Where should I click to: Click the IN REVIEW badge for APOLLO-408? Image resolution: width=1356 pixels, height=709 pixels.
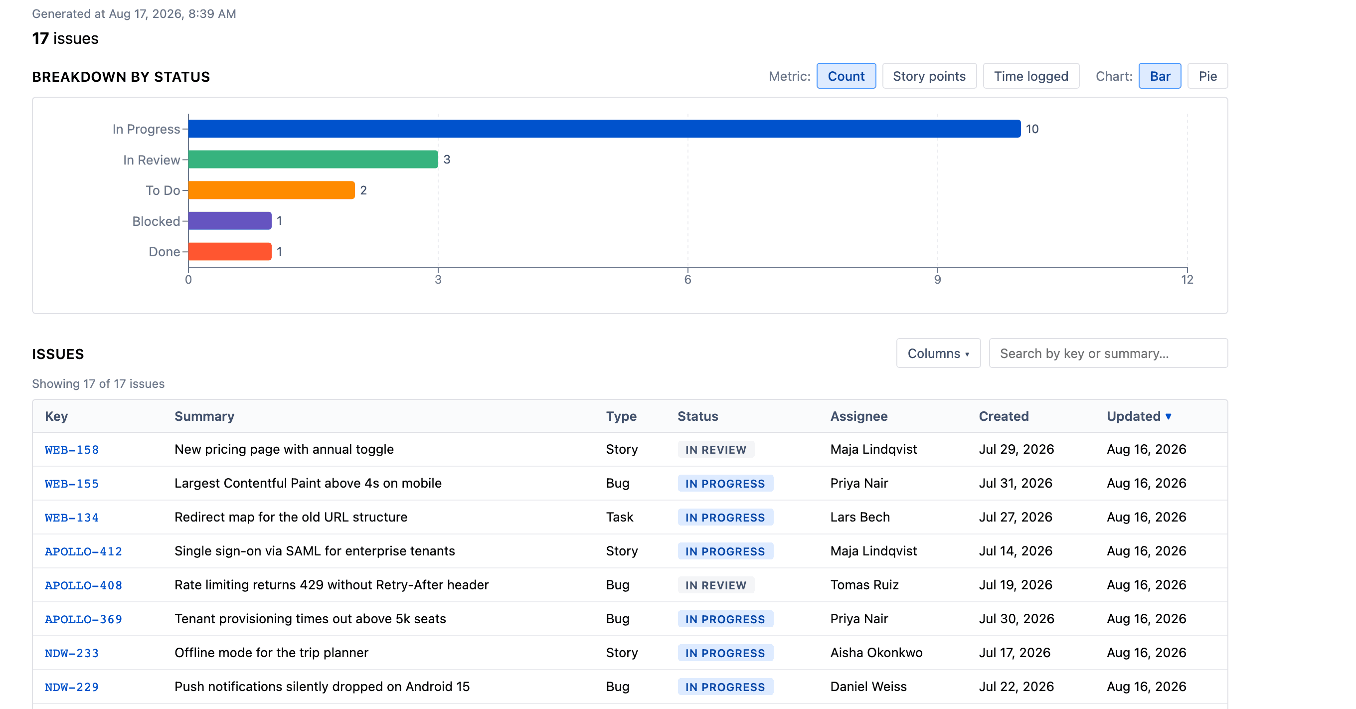(x=716, y=585)
